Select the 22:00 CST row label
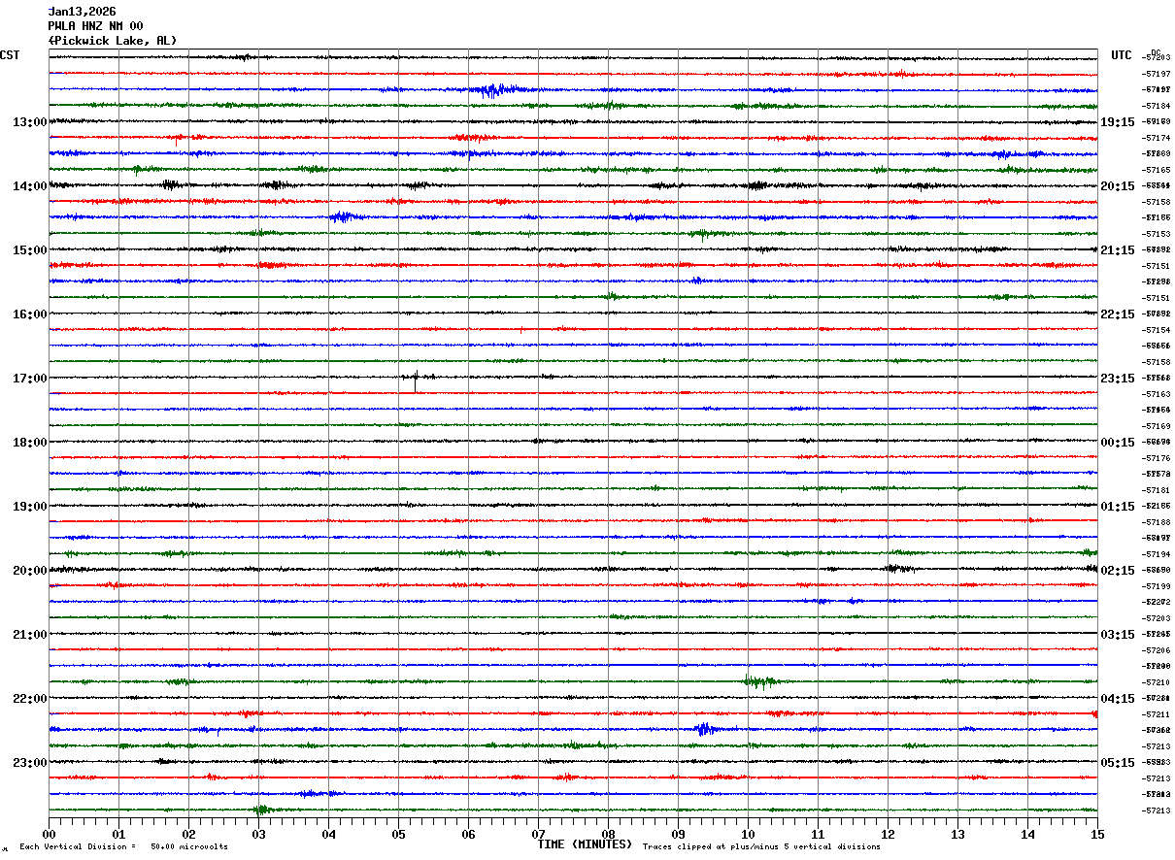This screenshot has width=1175, height=860. tap(29, 699)
